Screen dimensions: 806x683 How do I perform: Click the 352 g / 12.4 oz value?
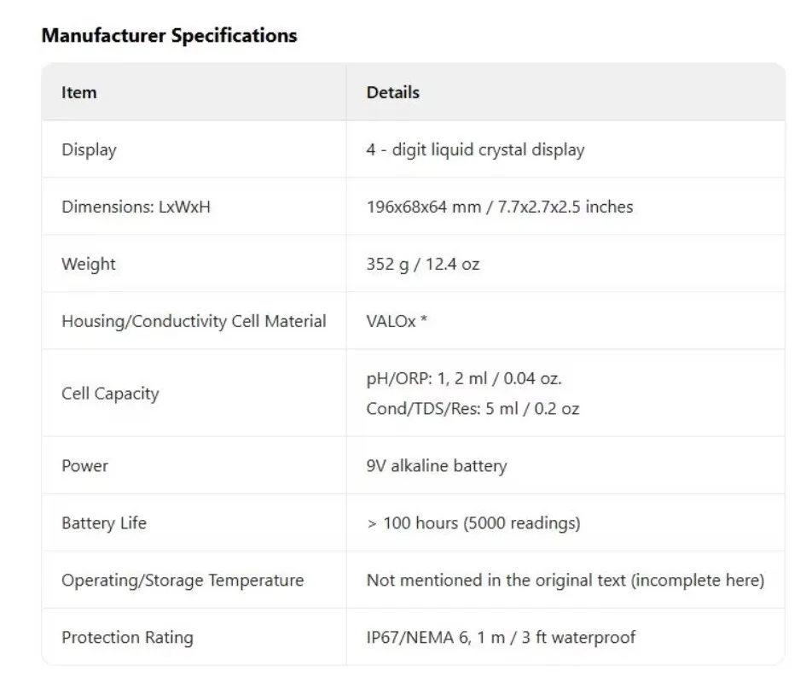pyautogui.click(x=422, y=264)
